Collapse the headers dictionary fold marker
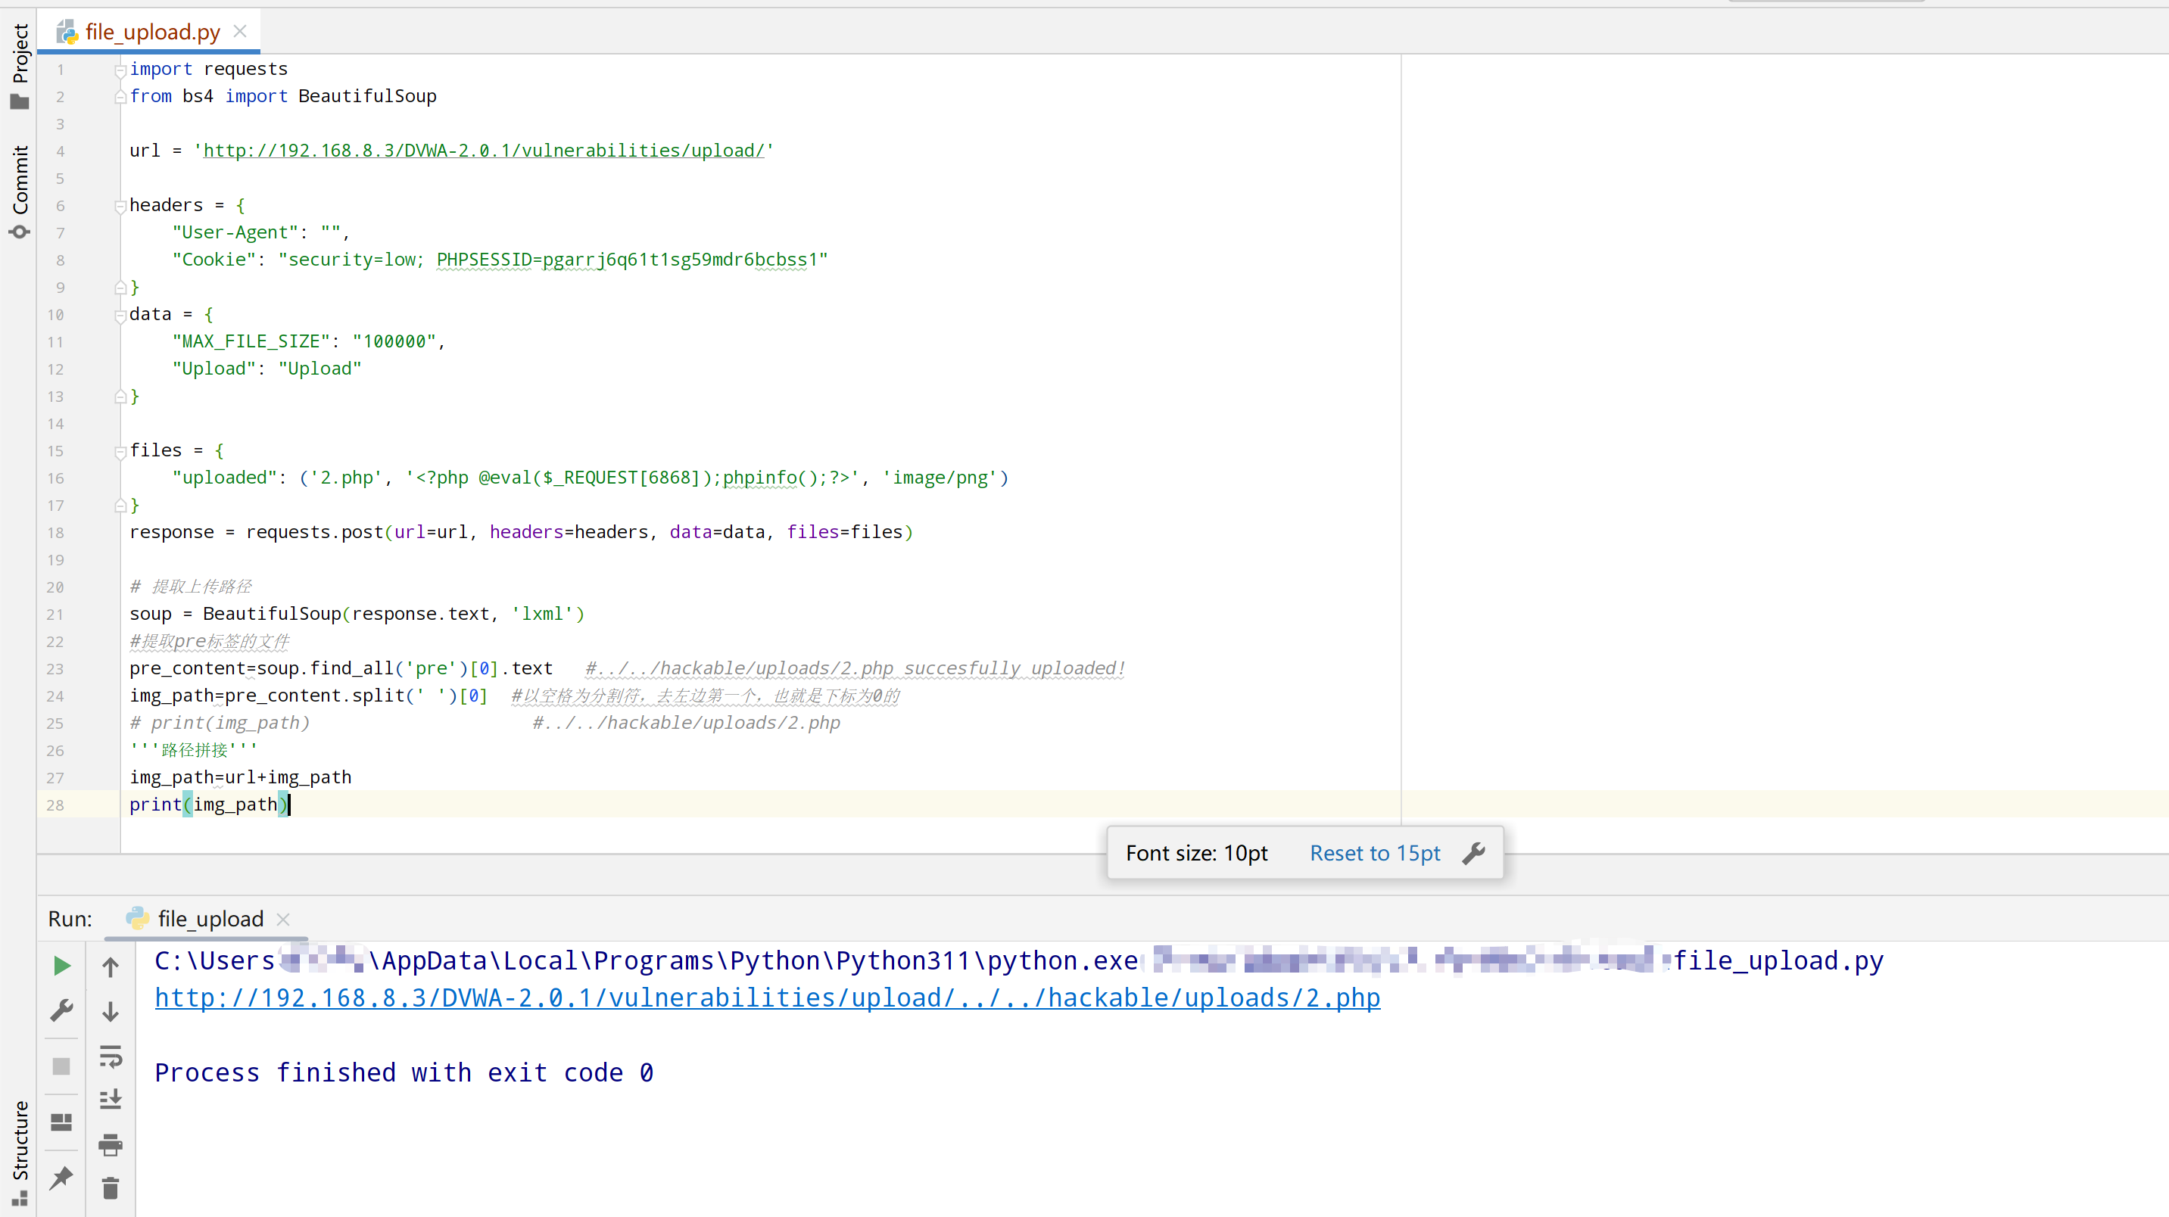This screenshot has width=2169, height=1217. pyautogui.click(x=120, y=206)
